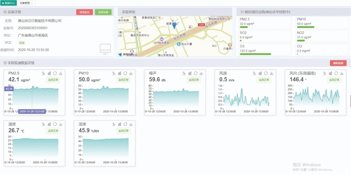Switch PM2.5 chart to line view
The width and height of the screenshot is (351, 175).
43,73
